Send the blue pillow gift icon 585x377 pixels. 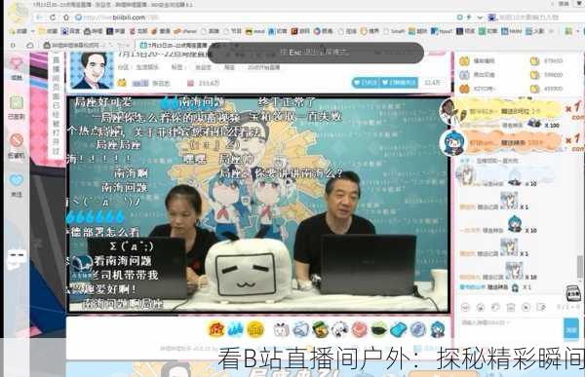(x=398, y=329)
